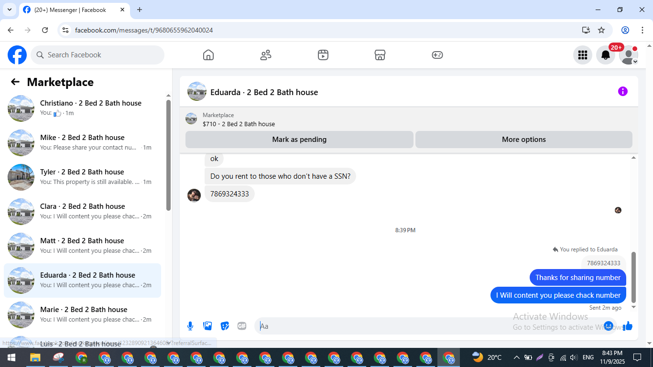Open the 20°C weather widget
653x367 pixels.
[x=487, y=357]
